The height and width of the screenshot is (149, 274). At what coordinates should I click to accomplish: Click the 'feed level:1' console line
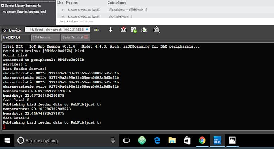16,118
